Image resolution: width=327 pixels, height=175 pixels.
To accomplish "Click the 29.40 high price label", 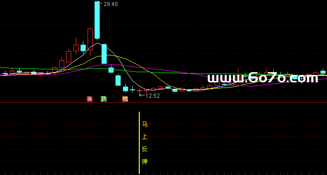I will click(x=110, y=4).
